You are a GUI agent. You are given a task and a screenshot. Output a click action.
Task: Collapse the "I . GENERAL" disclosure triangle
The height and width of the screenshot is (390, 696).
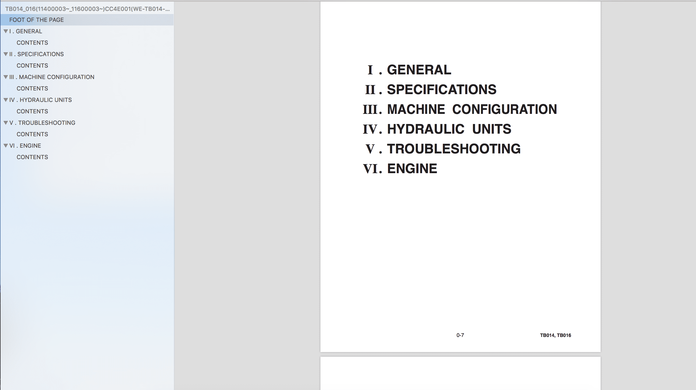[x=6, y=31]
